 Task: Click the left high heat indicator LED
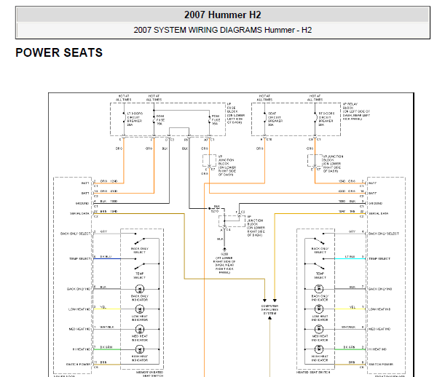140,349
